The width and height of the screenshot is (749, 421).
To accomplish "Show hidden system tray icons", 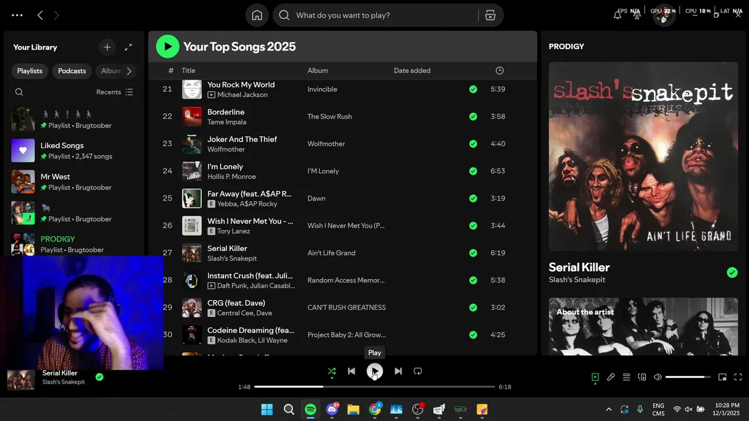I will pos(609,409).
